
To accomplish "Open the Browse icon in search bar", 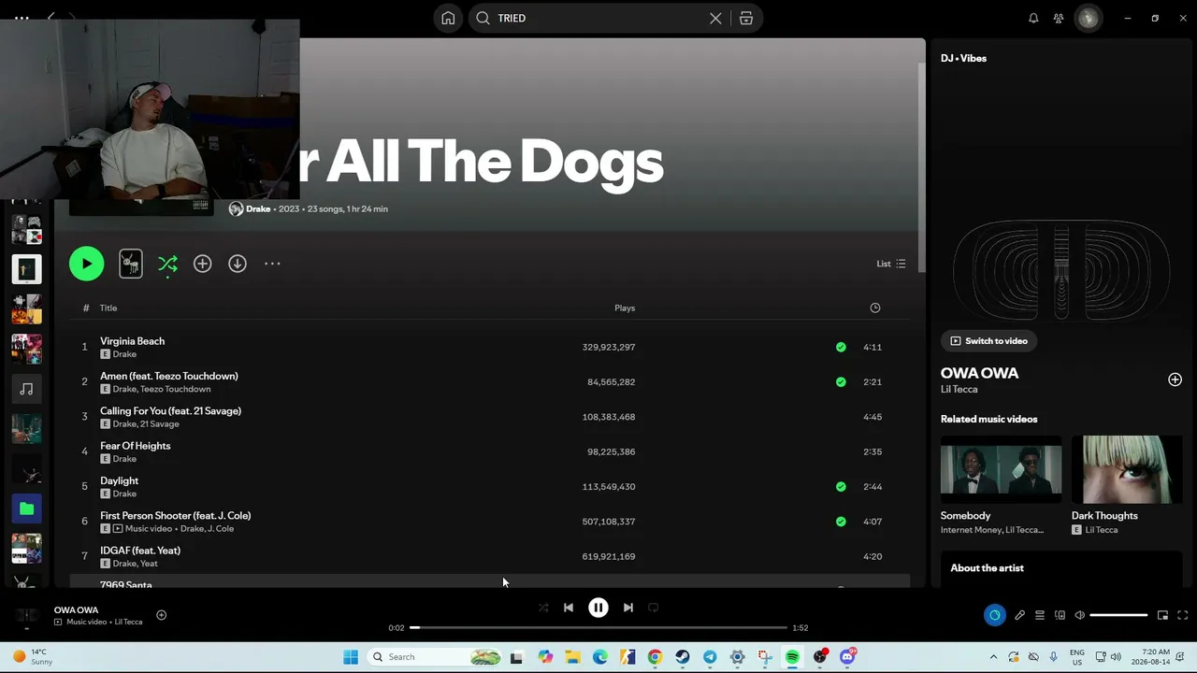I will click(746, 18).
